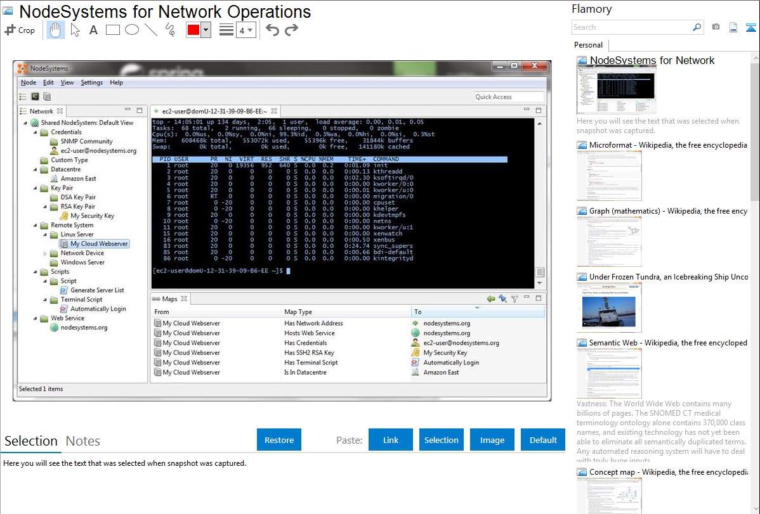Screen dimensions: 760x514
Task: Click the Default paste button
Action: pos(543,440)
